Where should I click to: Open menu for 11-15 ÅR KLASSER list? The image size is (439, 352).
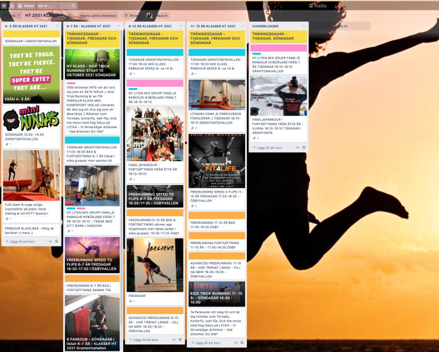point(242,26)
